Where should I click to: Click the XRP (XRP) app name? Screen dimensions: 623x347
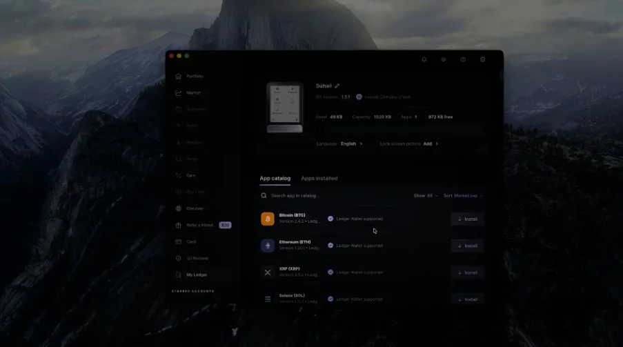click(x=289, y=268)
